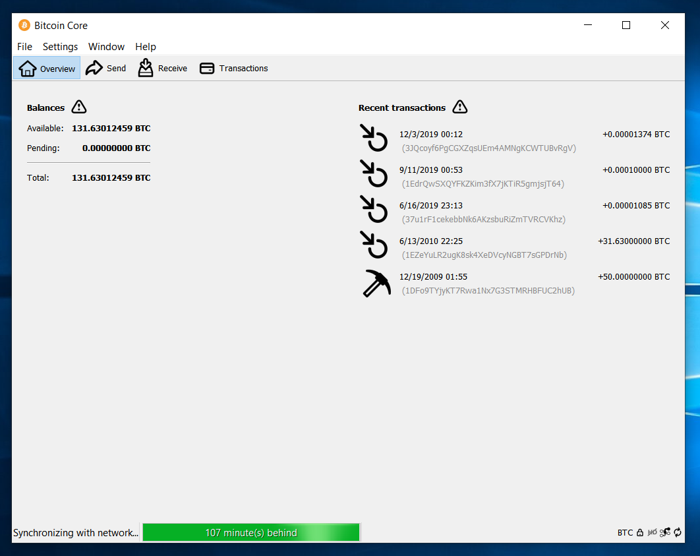
Task: Open the Settings menu
Action: pyautogui.click(x=60, y=47)
